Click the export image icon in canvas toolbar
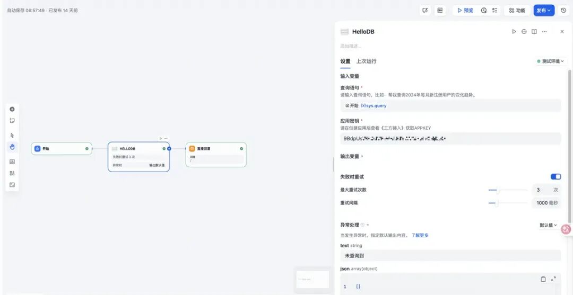573x295 pixels. [x=12, y=162]
